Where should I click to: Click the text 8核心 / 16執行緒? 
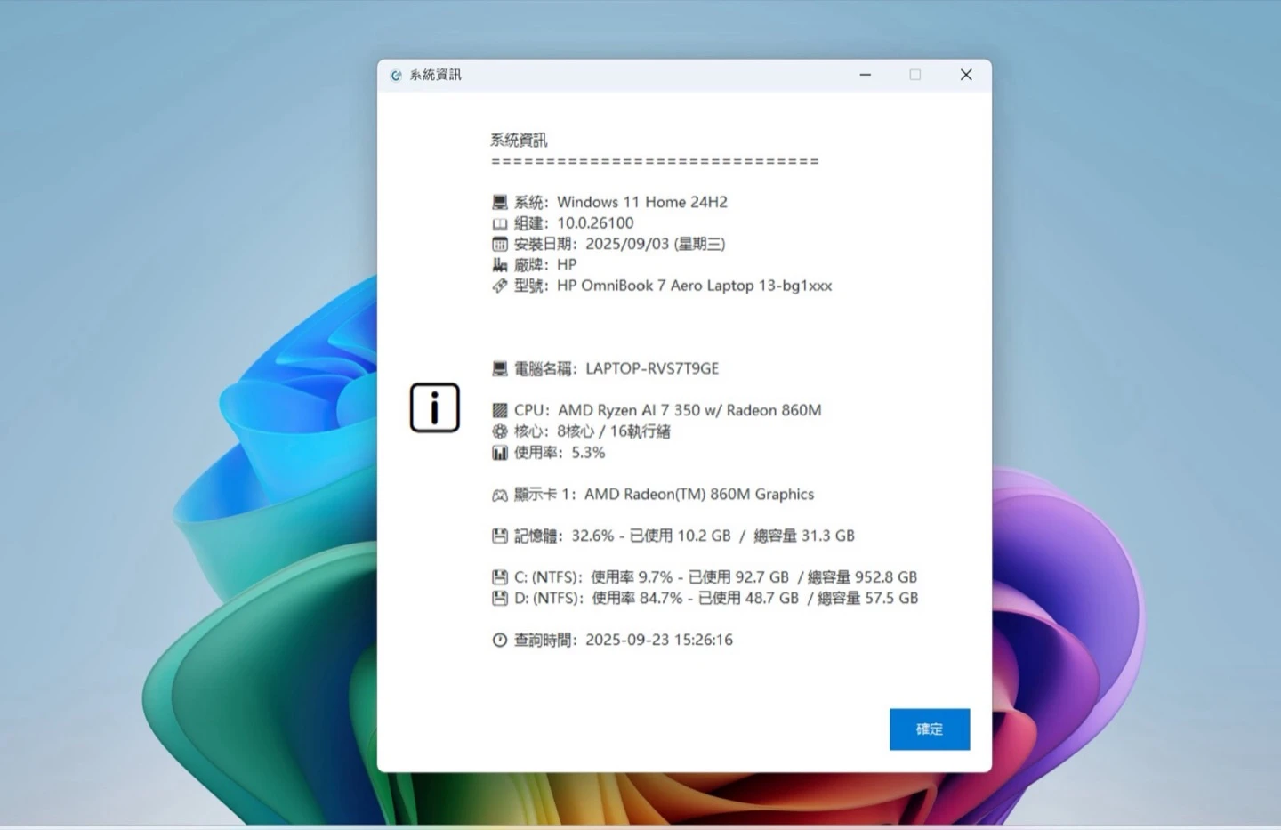click(614, 431)
